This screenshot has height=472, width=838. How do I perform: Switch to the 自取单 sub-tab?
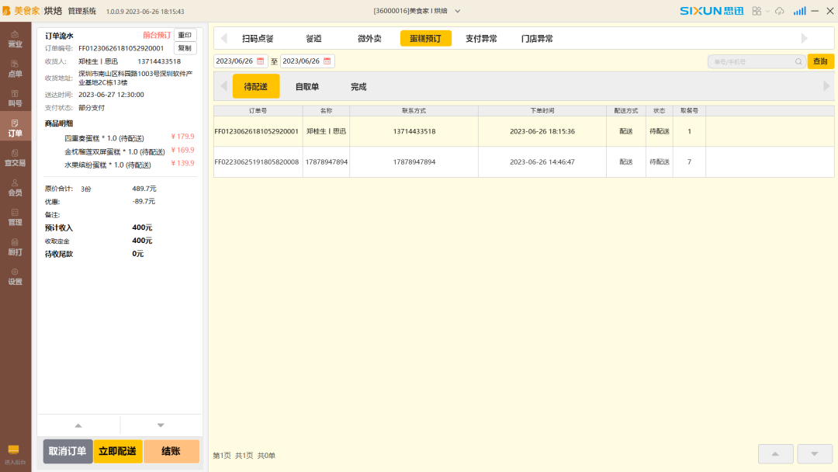pyautogui.click(x=306, y=87)
